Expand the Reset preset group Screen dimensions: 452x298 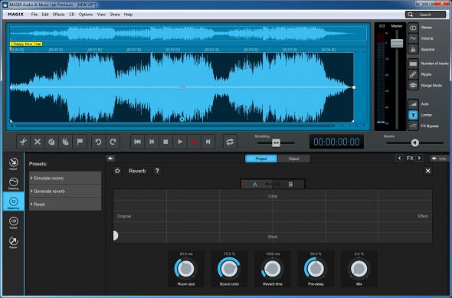[65, 204]
